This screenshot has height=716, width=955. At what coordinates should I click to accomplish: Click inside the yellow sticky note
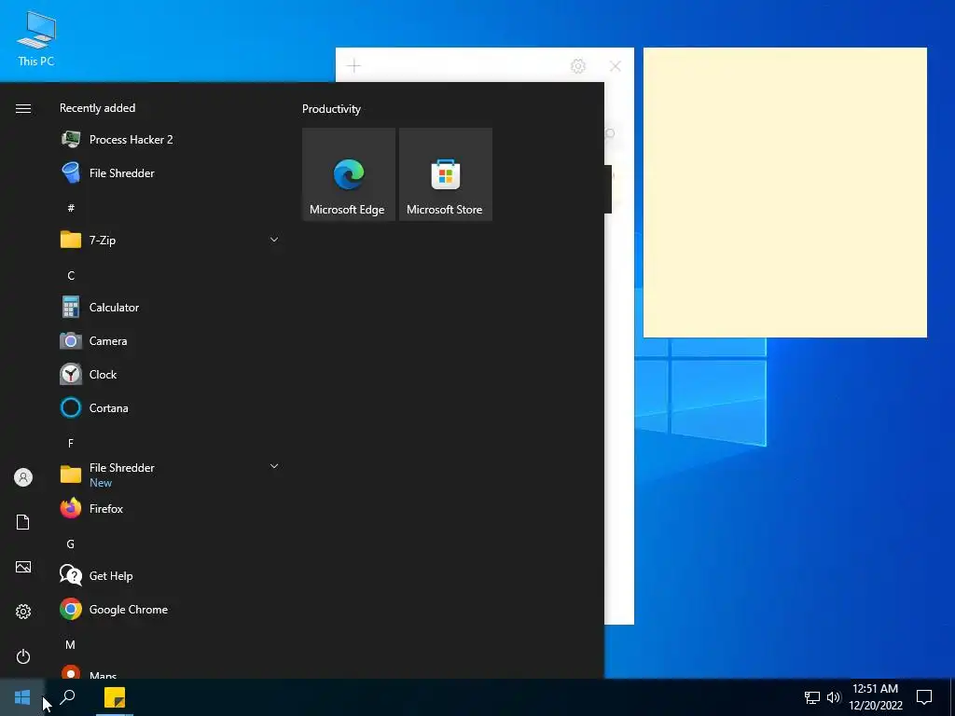[785, 192]
